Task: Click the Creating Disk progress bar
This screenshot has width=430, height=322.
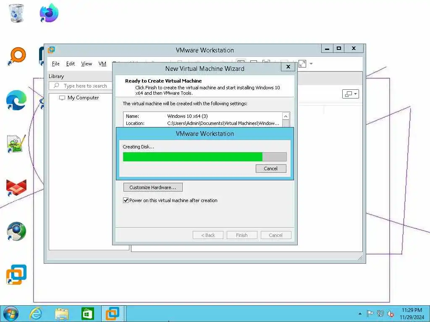Action: [205, 157]
